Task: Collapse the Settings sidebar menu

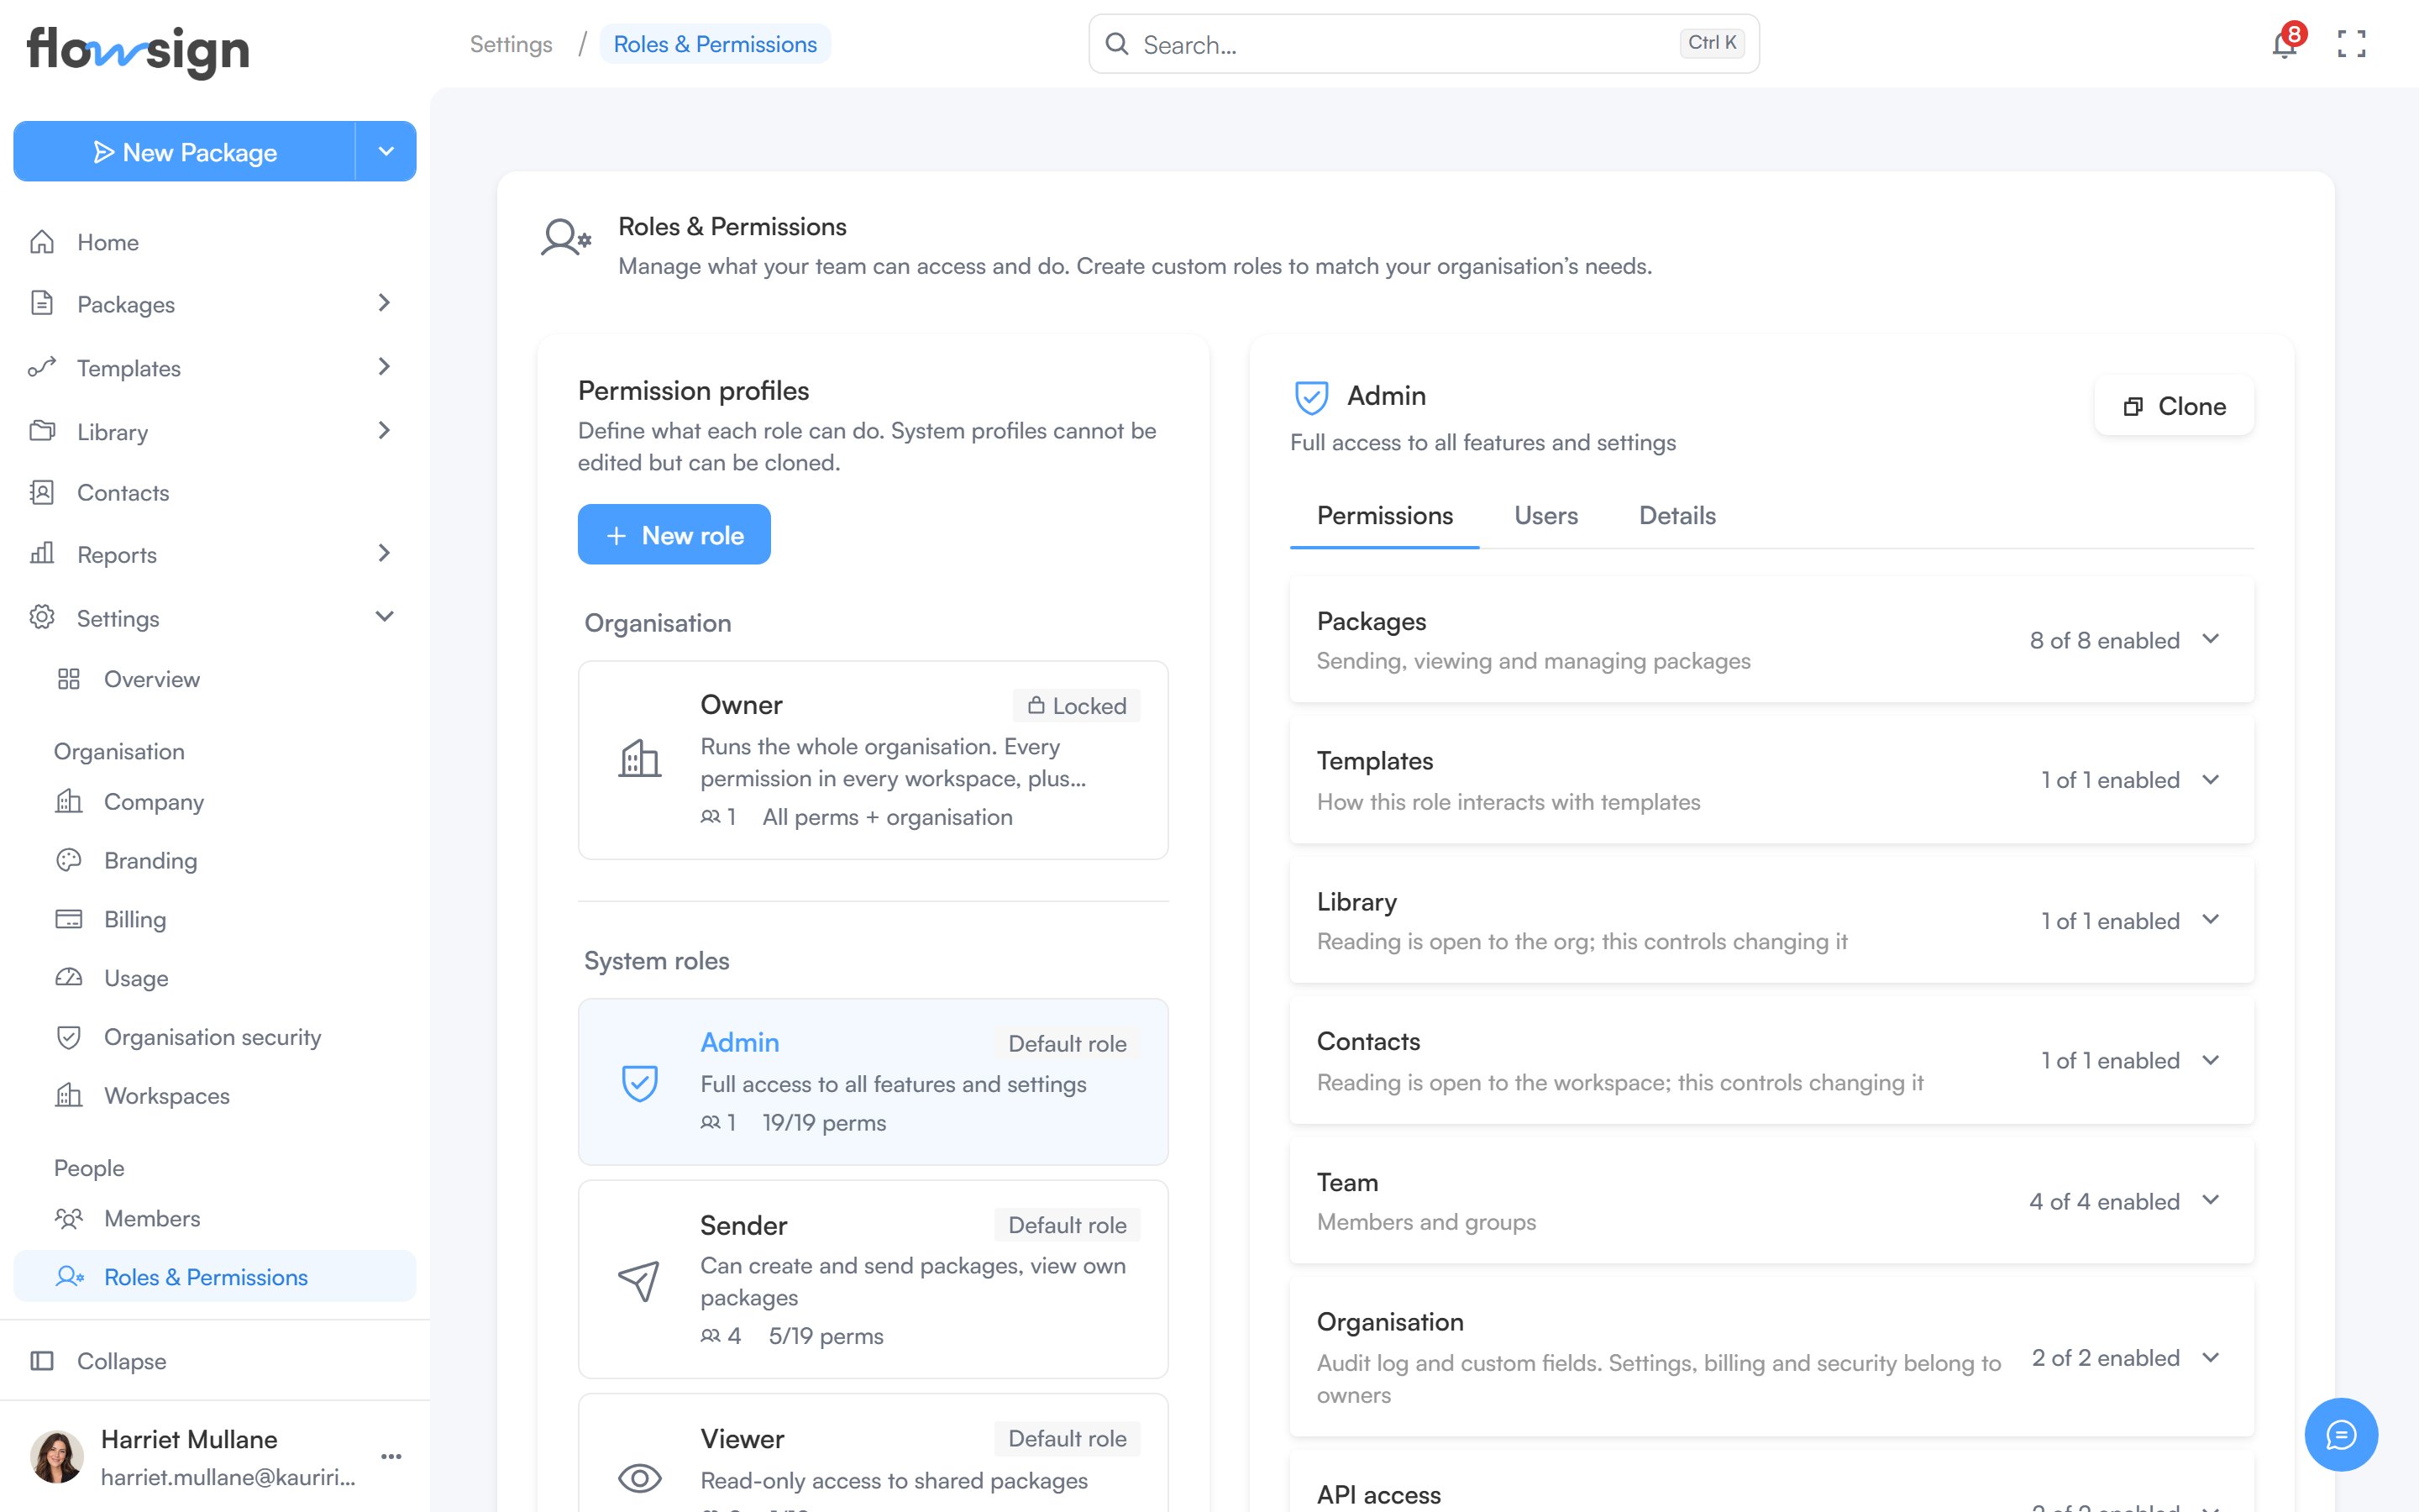Action: pos(385,617)
